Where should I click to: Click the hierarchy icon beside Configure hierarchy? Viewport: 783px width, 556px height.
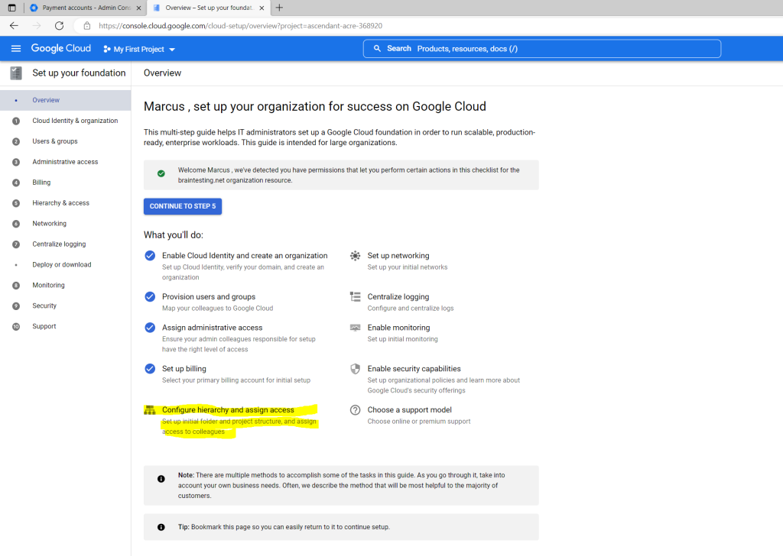click(x=150, y=410)
